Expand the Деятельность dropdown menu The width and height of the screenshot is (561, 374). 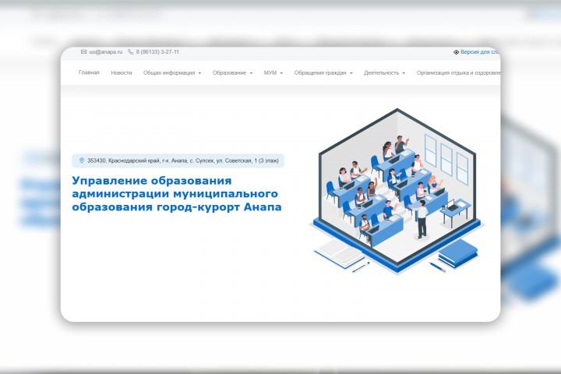[x=384, y=72]
